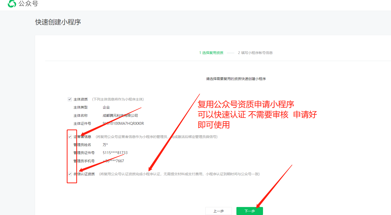Image resolution: width=391 pixels, height=215 pixels.
Task: Click the license number ending MA7HQRXX0R
Action: click(x=123, y=123)
